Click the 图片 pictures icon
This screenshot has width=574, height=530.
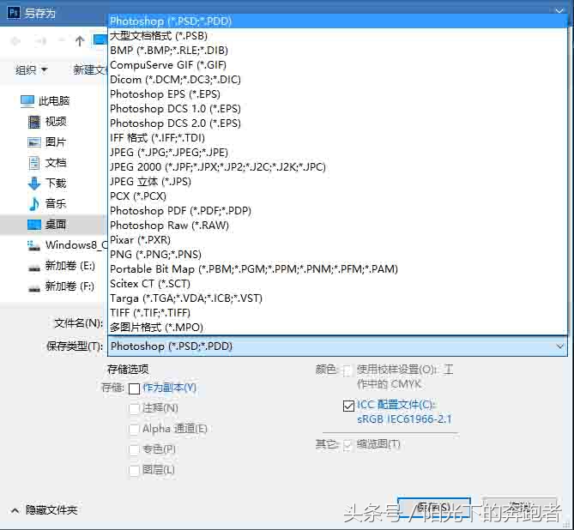tap(34, 142)
